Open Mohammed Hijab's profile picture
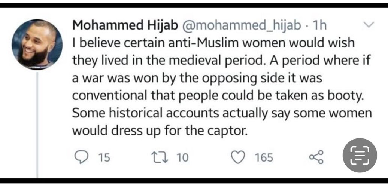Screen dimensions: 388x187 37,45
